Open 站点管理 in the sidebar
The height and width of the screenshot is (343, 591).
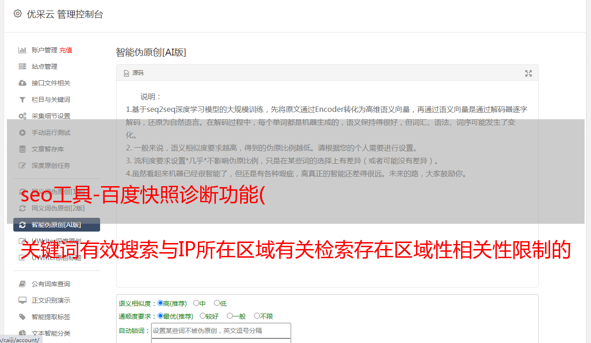point(45,66)
